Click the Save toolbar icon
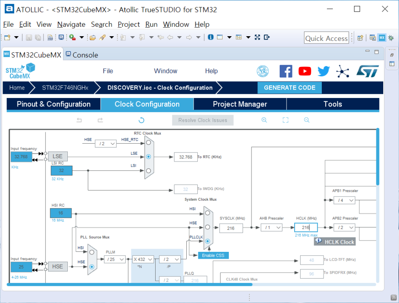The height and width of the screenshot is (303, 399). (x=29, y=38)
